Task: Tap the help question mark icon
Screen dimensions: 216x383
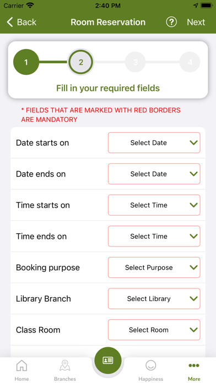Action: tap(171, 22)
